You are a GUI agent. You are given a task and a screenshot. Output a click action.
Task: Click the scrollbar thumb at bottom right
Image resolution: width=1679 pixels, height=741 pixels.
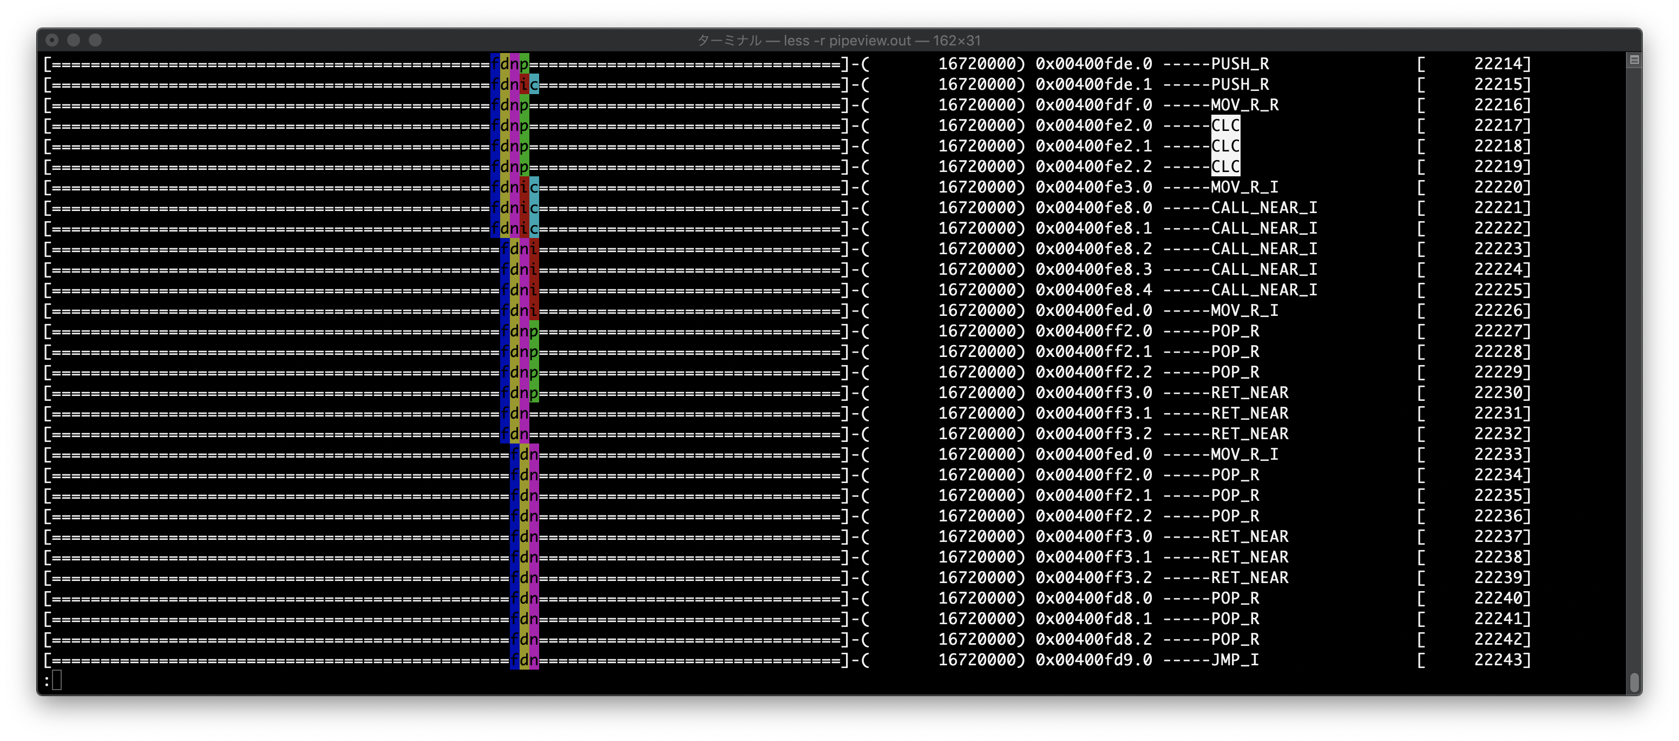[1634, 682]
